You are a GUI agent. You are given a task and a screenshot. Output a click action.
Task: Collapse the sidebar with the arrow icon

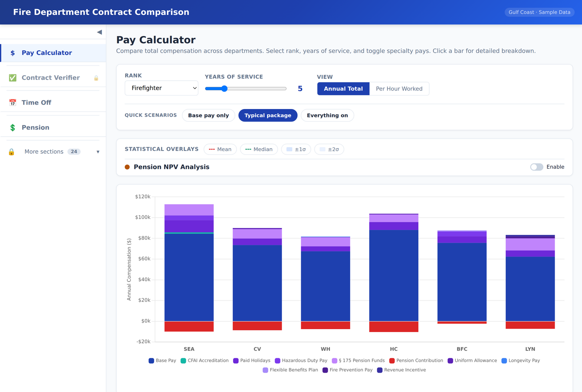click(x=99, y=32)
